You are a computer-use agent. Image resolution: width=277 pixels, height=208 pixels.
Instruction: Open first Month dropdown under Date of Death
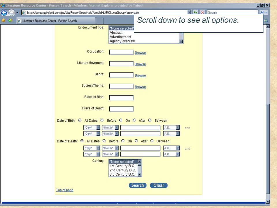click(x=110, y=148)
